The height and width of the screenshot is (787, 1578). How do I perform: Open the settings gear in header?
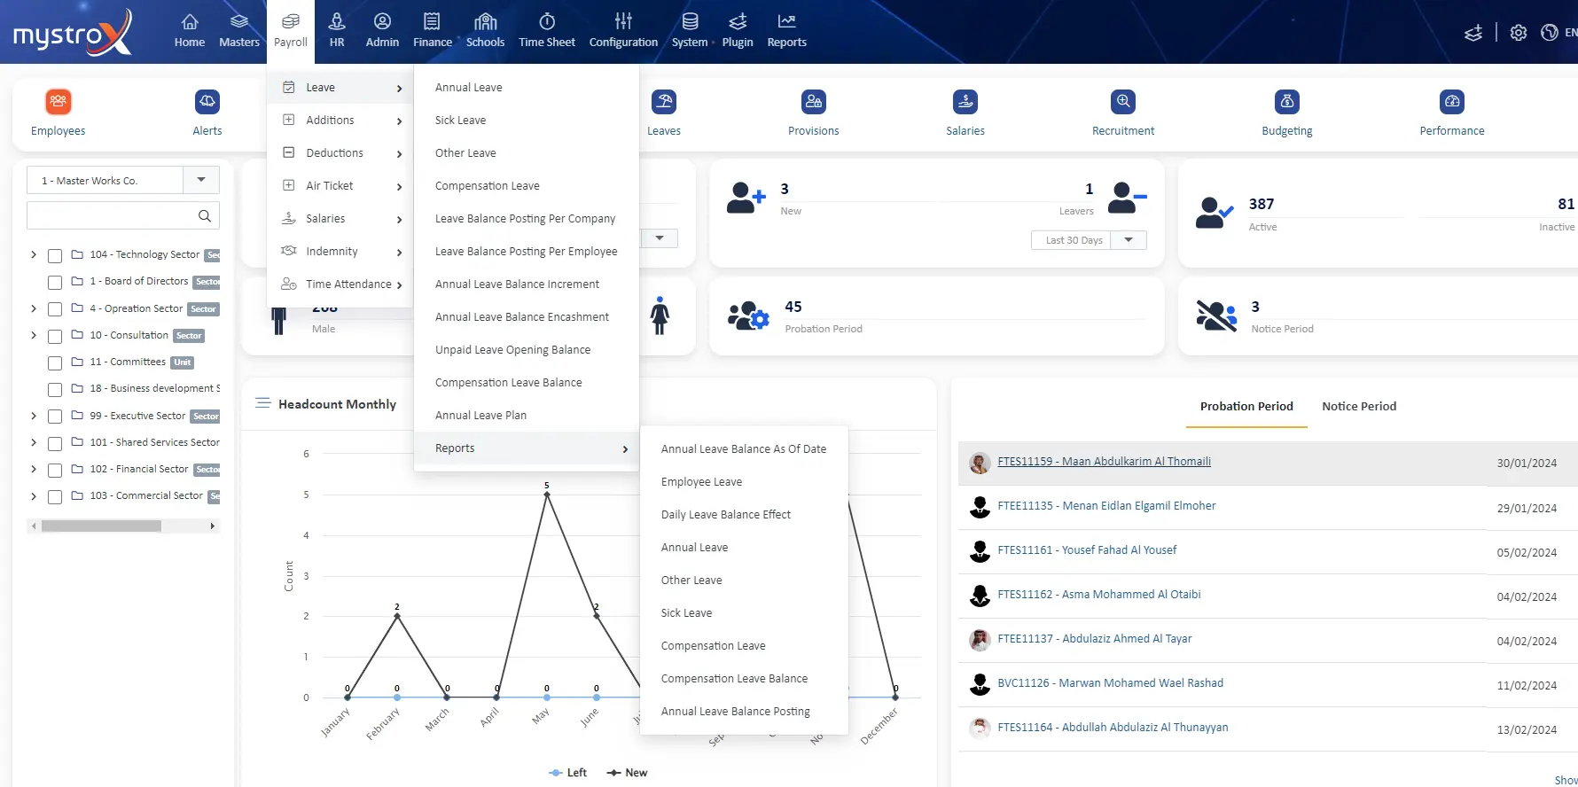[x=1519, y=33]
